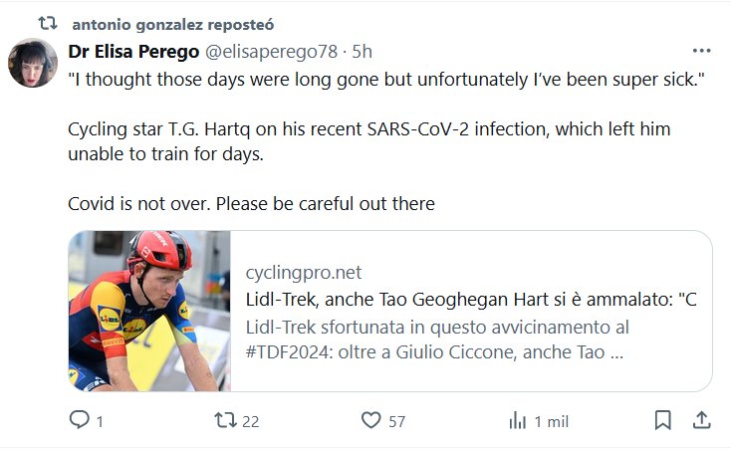The image size is (731, 452).
Task: Like the post with the heart icon
Action: [x=370, y=420]
